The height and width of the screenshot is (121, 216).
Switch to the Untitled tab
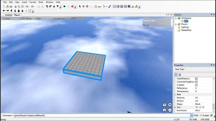8,15
